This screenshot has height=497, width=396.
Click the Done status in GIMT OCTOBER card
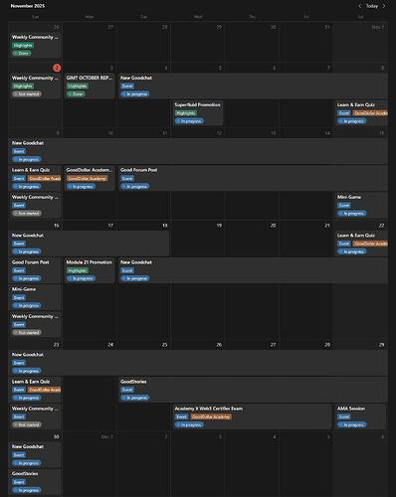coord(76,94)
